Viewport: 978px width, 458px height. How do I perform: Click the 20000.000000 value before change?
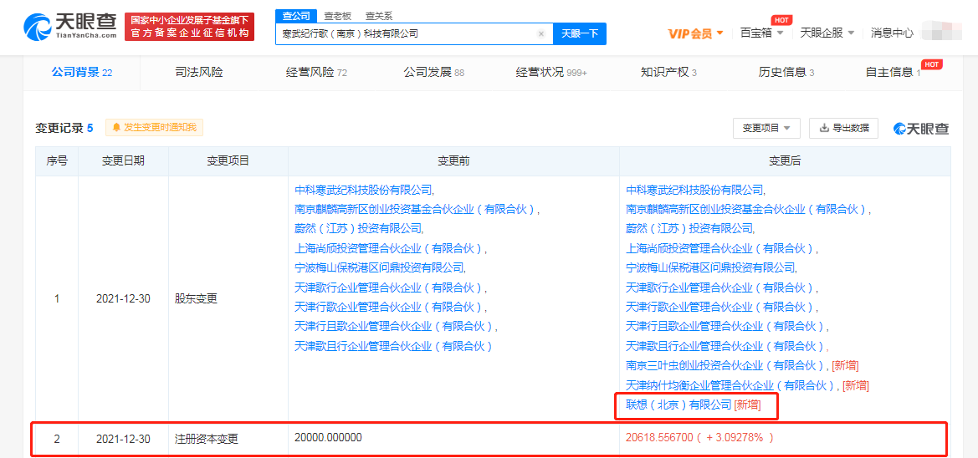328,437
